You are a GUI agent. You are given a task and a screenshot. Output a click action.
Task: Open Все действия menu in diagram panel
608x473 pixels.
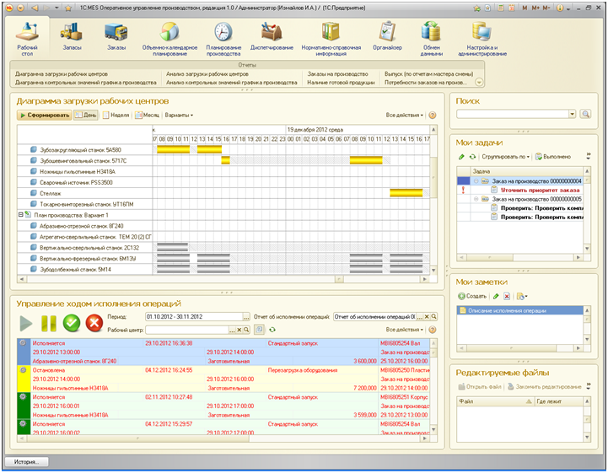[405, 116]
